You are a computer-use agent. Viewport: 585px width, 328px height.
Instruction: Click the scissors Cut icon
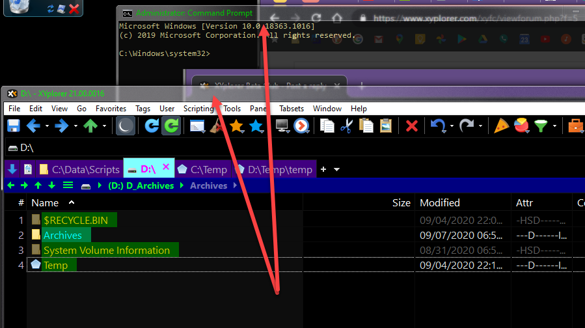(x=347, y=126)
